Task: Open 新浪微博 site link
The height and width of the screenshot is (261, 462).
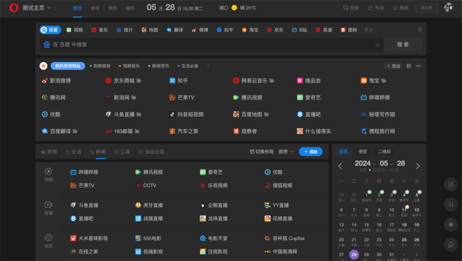Action: point(57,81)
